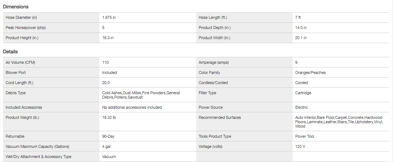Click the Hose Length 7 ft value
Viewport: 393px width, 162px height.
tap(298, 17)
